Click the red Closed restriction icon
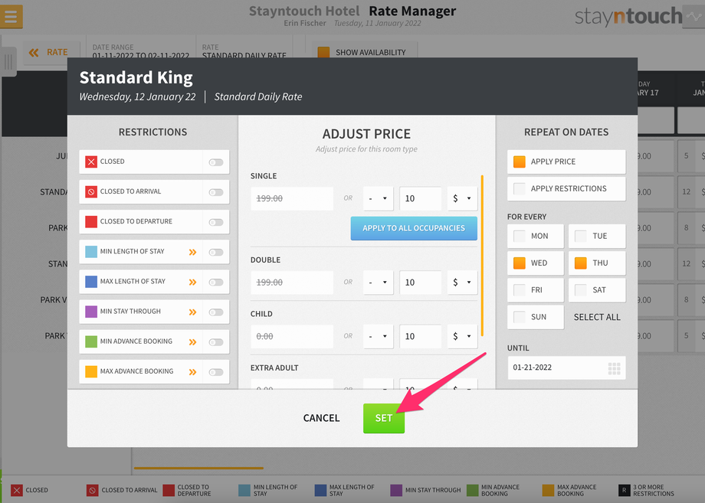Viewport: 705px width, 503px height. pyautogui.click(x=91, y=162)
